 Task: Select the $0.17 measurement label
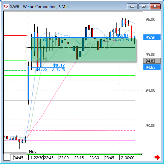[59, 65]
